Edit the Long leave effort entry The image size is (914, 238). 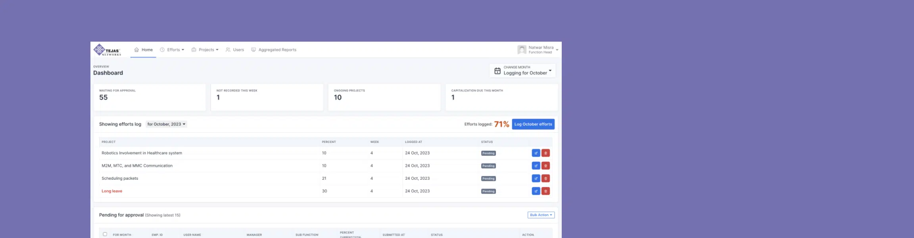coord(536,191)
